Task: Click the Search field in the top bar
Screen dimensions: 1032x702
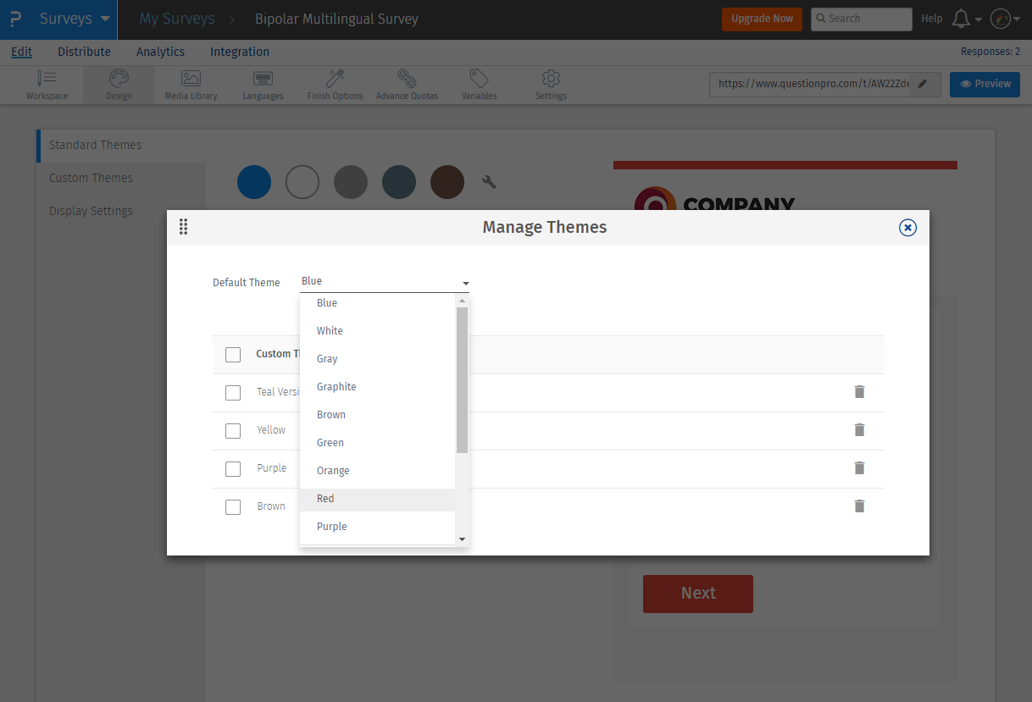Action: (x=861, y=19)
